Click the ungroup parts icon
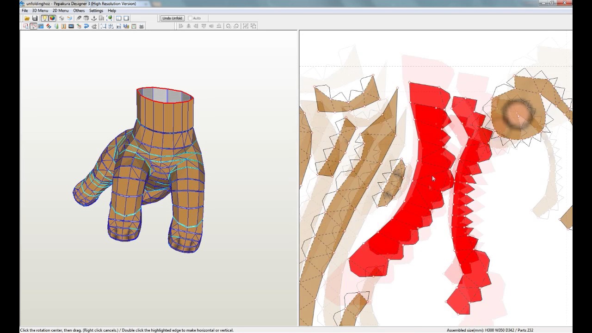Image resolution: width=592 pixels, height=333 pixels. click(x=253, y=26)
